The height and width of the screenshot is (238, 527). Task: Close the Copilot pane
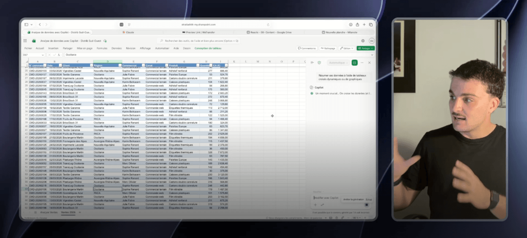coord(369,62)
